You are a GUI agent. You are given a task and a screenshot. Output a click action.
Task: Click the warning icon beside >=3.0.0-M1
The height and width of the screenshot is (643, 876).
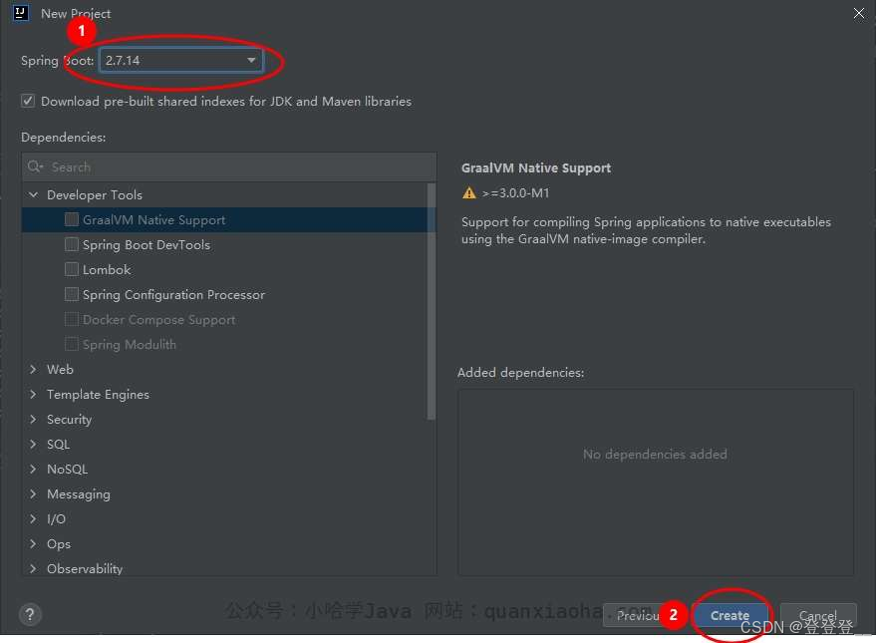468,192
